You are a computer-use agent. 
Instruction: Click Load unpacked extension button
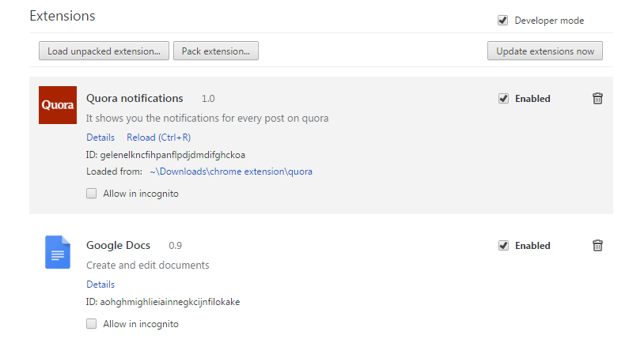pos(104,51)
